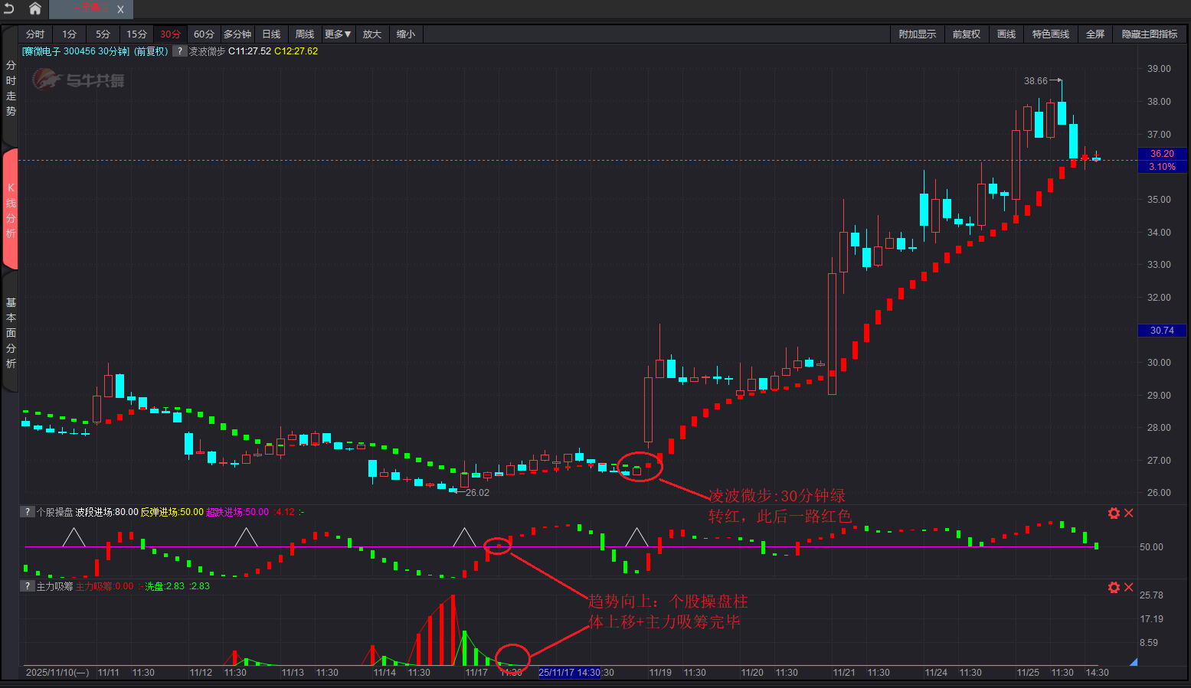Screen dimensions: 1191x688
Task: Click the 缩小 zoom out button
Action: click(x=405, y=34)
